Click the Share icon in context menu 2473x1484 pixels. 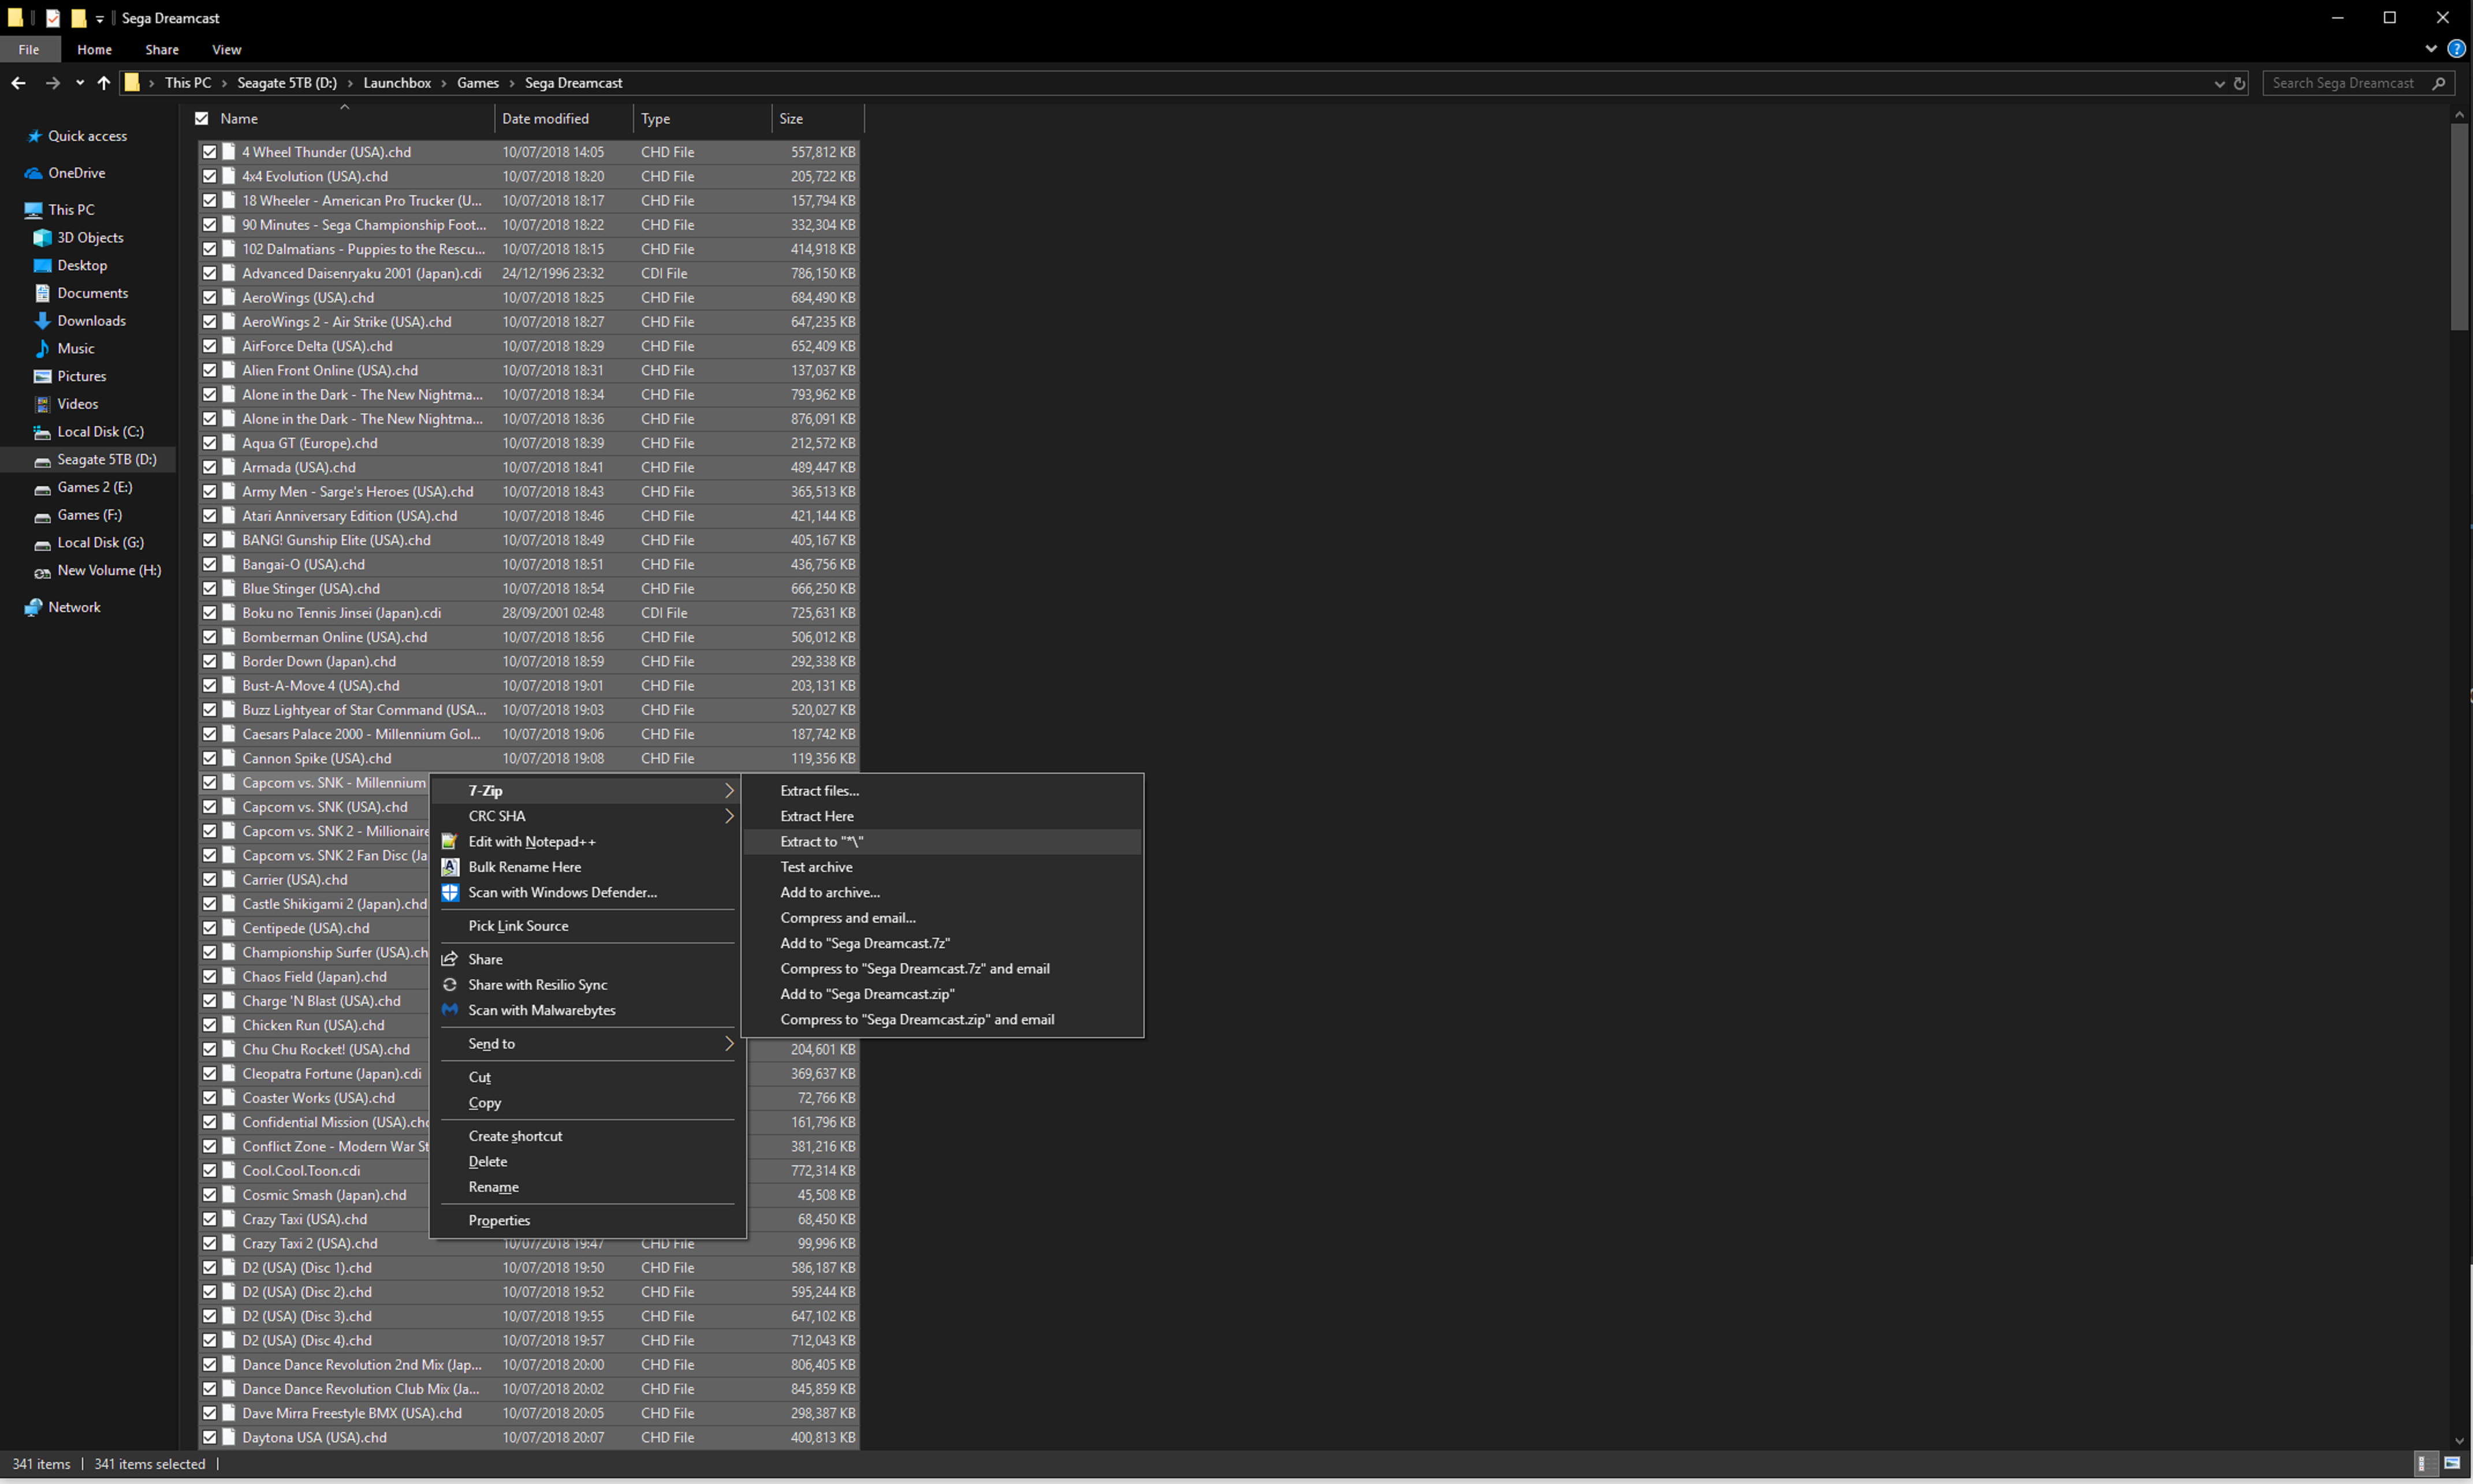[x=450, y=959]
